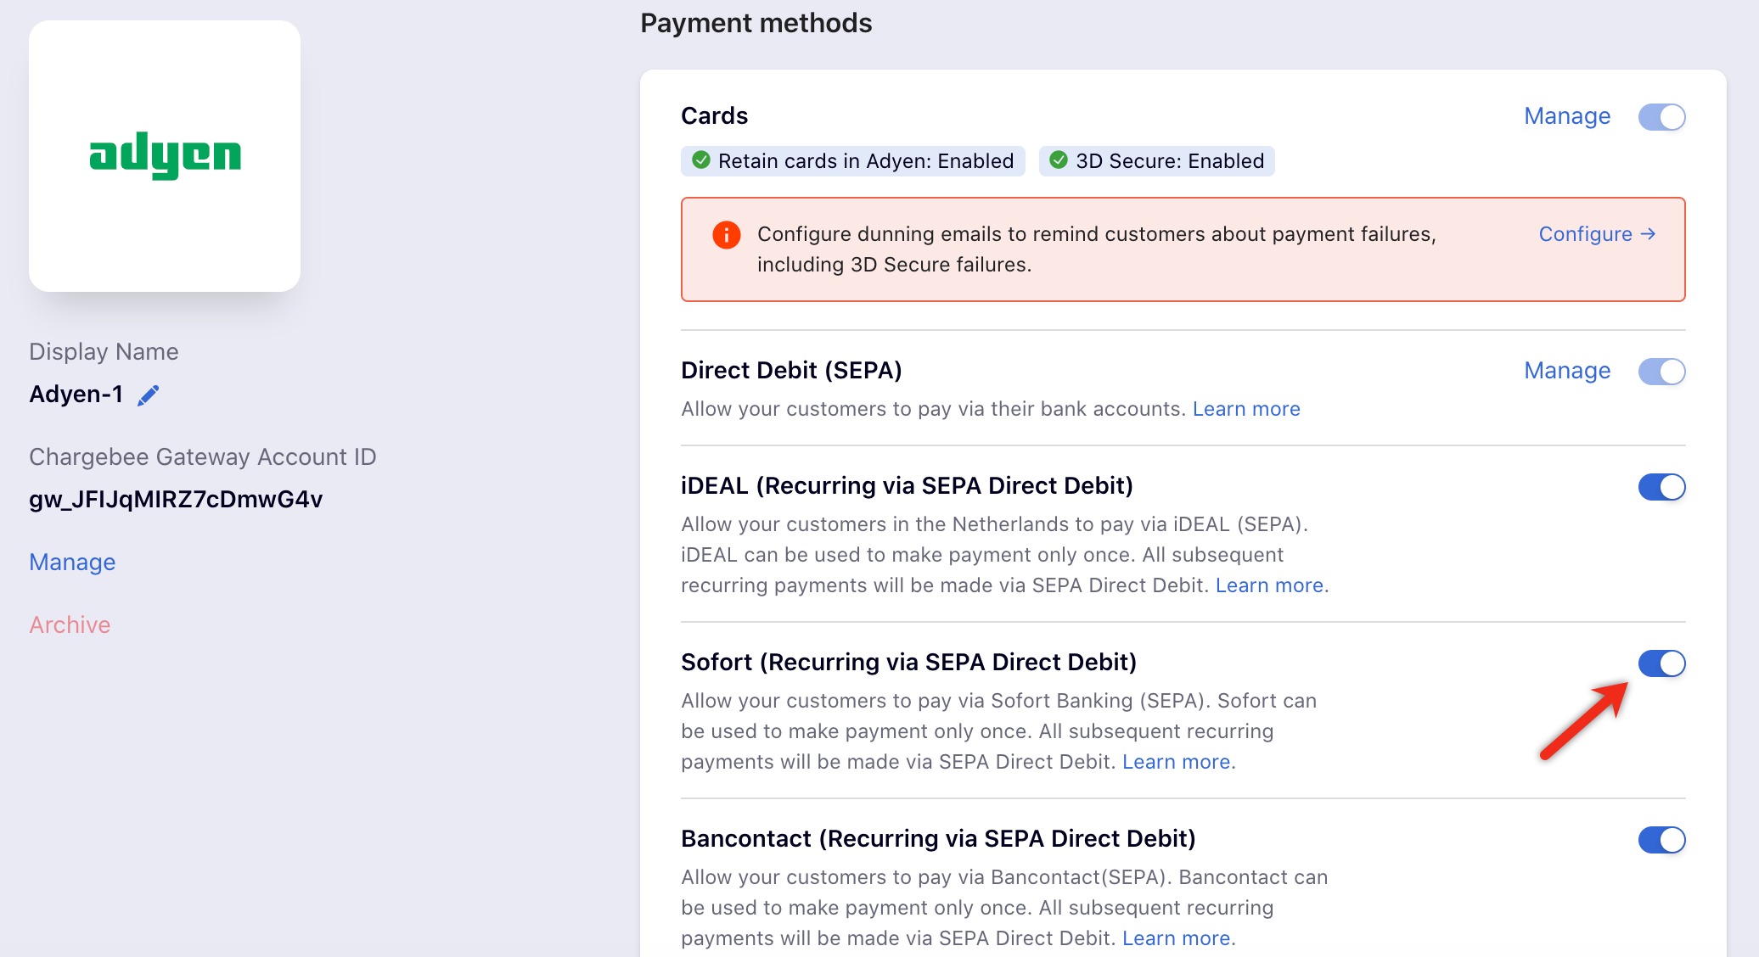Toggle the Cards payment method switch
Image resolution: width=1759 pixels, height=957 pixels.
click(1661, 117)
